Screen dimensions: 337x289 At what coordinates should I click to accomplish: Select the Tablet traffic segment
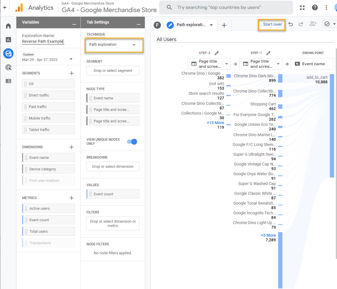[49, 130]
